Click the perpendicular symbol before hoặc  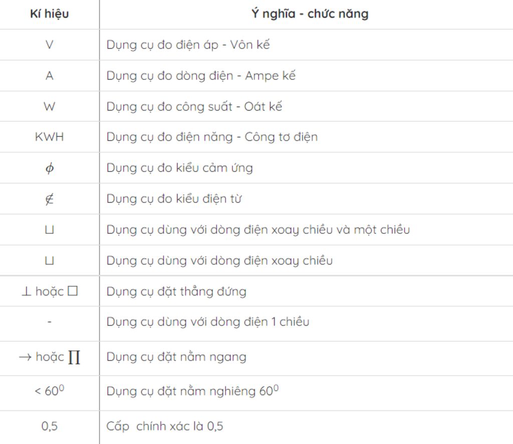27,291
